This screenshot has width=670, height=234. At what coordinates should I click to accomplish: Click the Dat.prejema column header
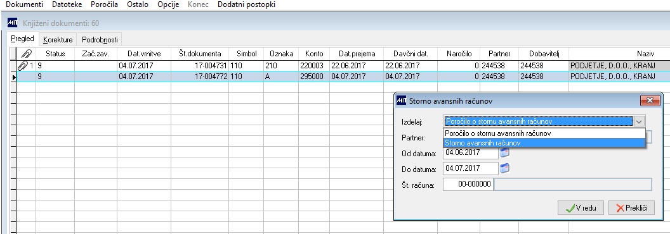[357, 54]
